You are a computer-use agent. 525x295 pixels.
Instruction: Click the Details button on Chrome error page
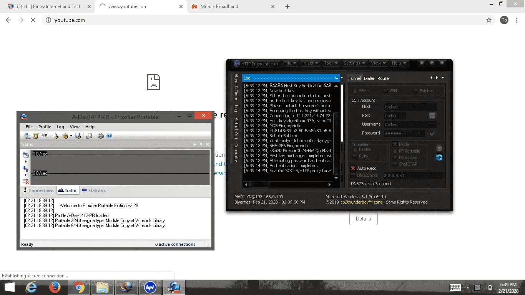[x=363, y=219]
